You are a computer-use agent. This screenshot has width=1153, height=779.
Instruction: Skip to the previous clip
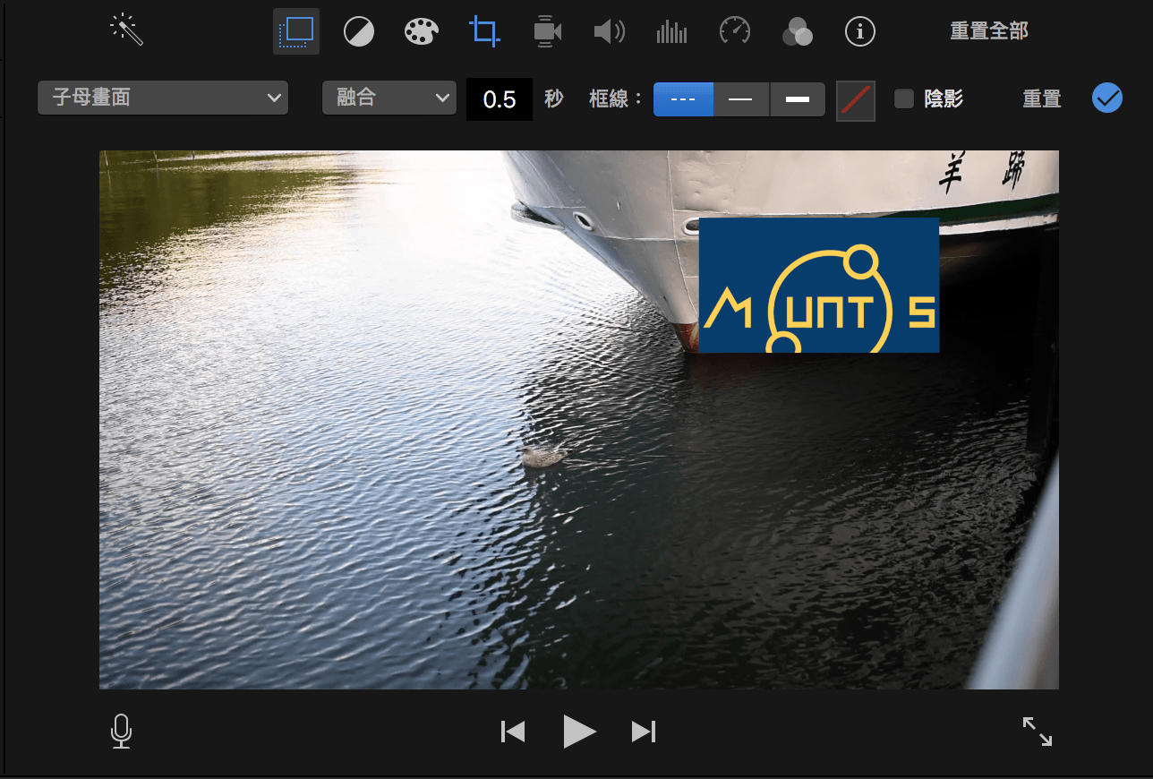513,732
